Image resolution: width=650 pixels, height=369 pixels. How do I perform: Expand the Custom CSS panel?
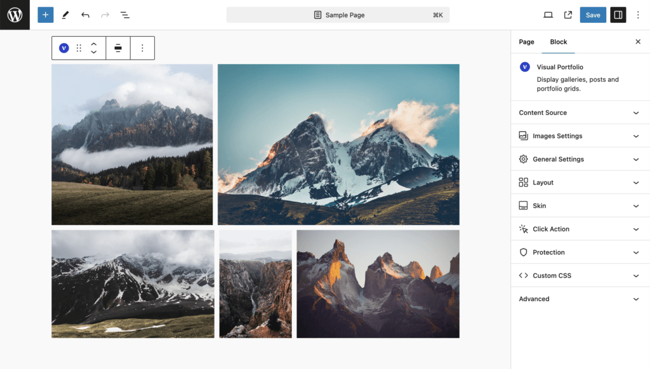(x=580, y=275)
